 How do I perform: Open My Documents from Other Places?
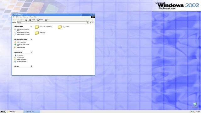click(x=20, y=57)
